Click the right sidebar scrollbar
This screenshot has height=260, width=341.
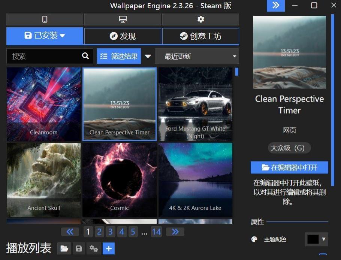(x=332, y=100)
